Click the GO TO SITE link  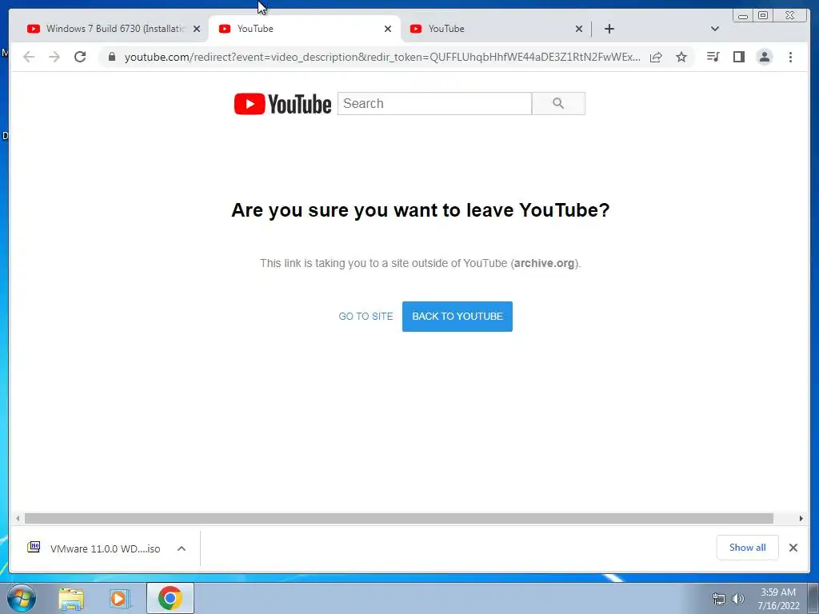(366, 317)
